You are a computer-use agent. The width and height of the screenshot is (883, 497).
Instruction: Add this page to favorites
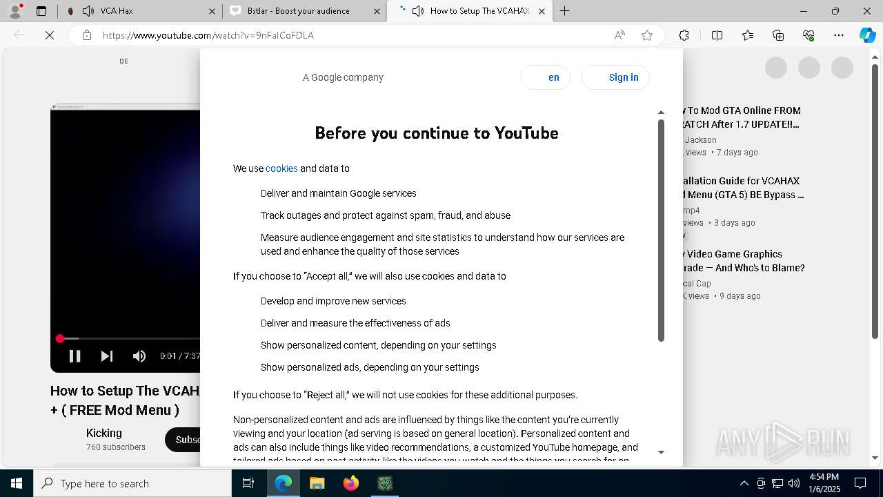(647, 35)
